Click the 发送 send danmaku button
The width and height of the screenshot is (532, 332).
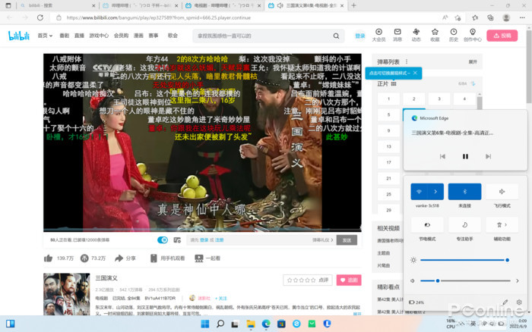pyautogui.click(x=347, y=240)
